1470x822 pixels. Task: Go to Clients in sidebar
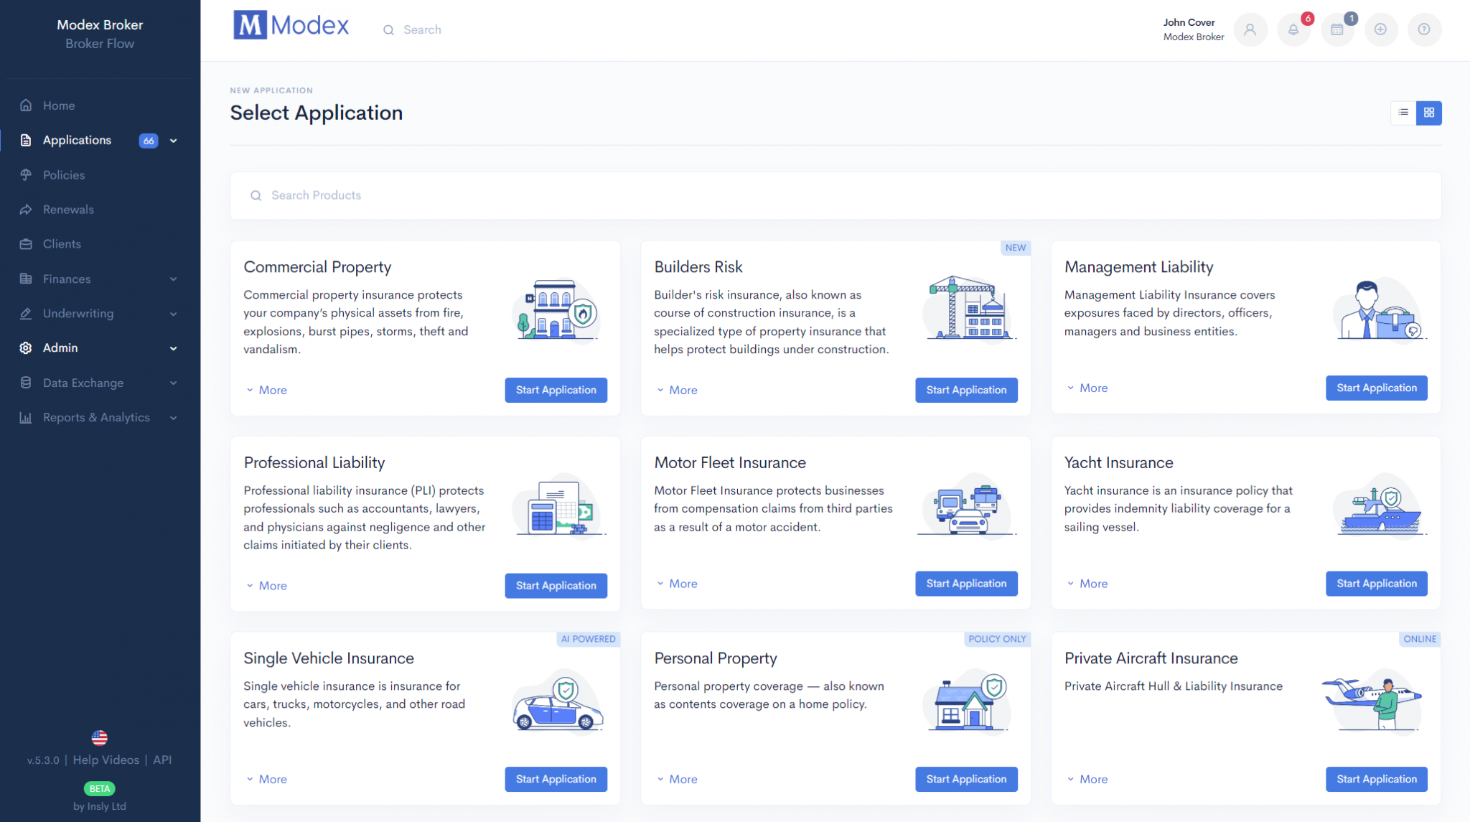point(62,244)
